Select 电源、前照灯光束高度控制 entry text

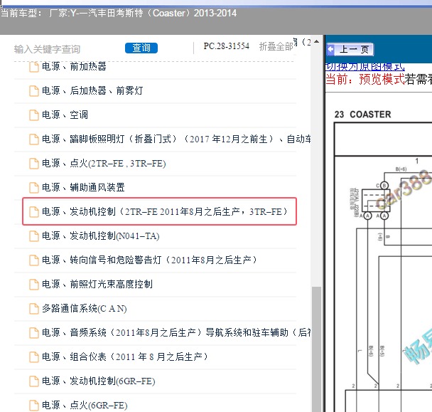[97, 284]
